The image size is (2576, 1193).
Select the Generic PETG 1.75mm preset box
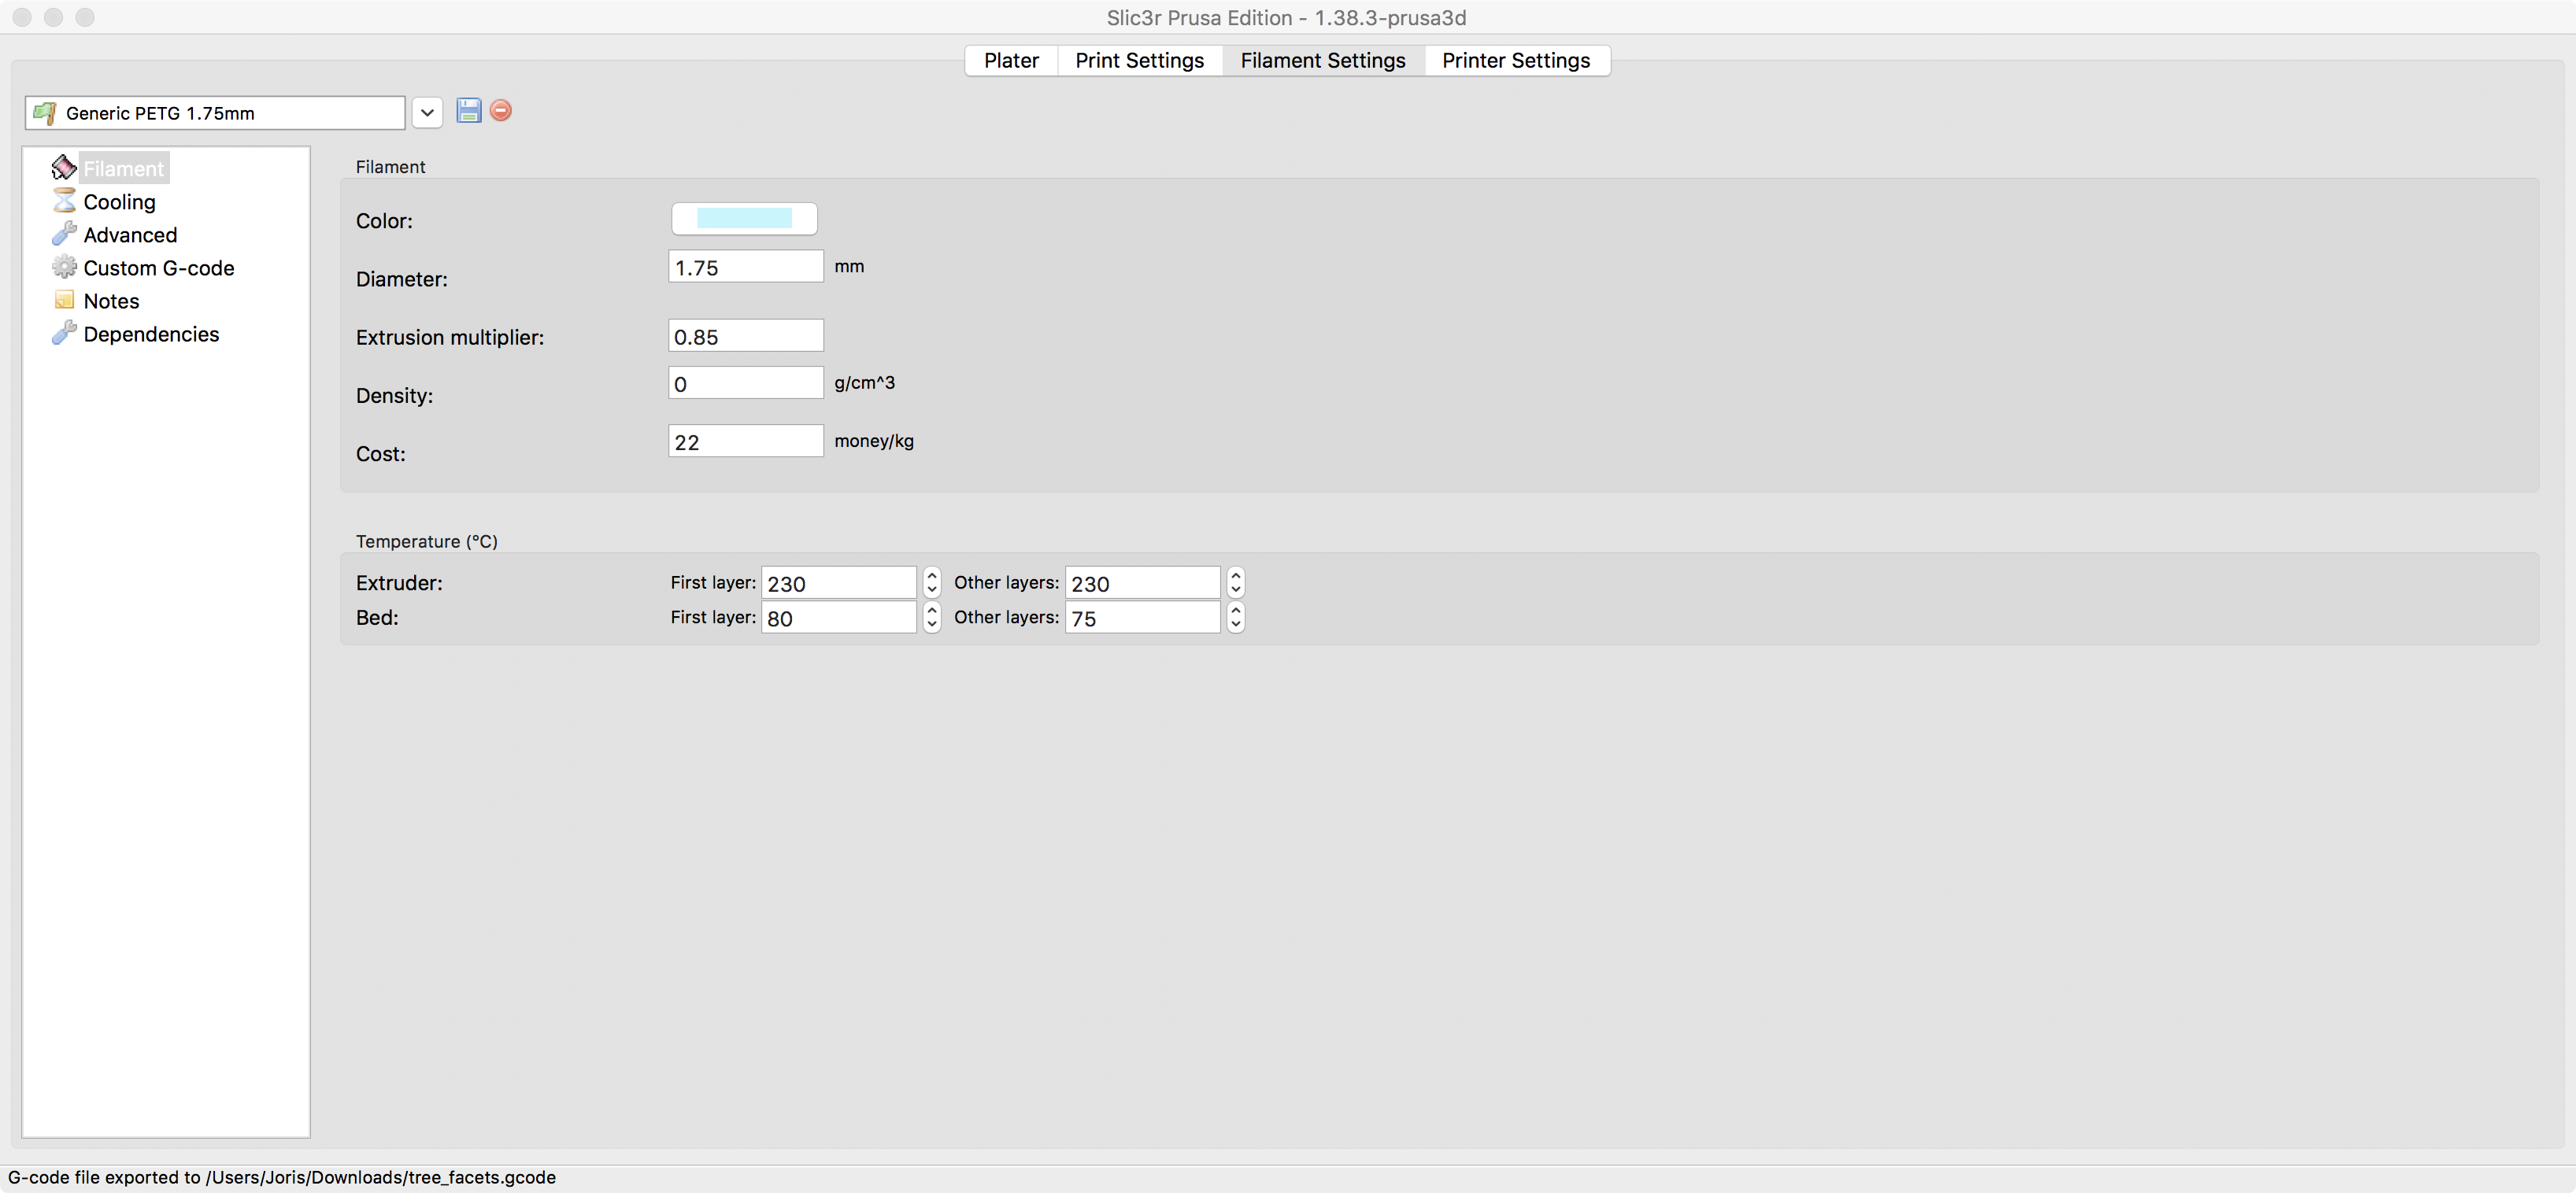215,113
